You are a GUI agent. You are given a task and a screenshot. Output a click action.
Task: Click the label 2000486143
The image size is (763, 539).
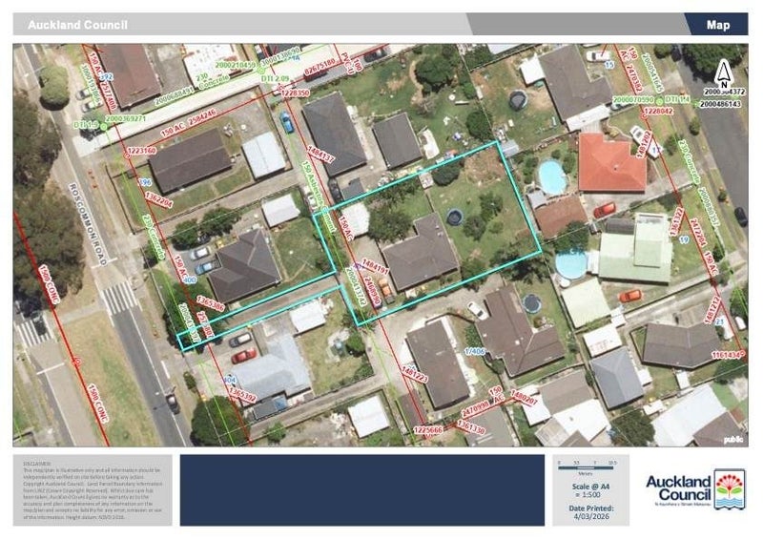click(721, 104)
